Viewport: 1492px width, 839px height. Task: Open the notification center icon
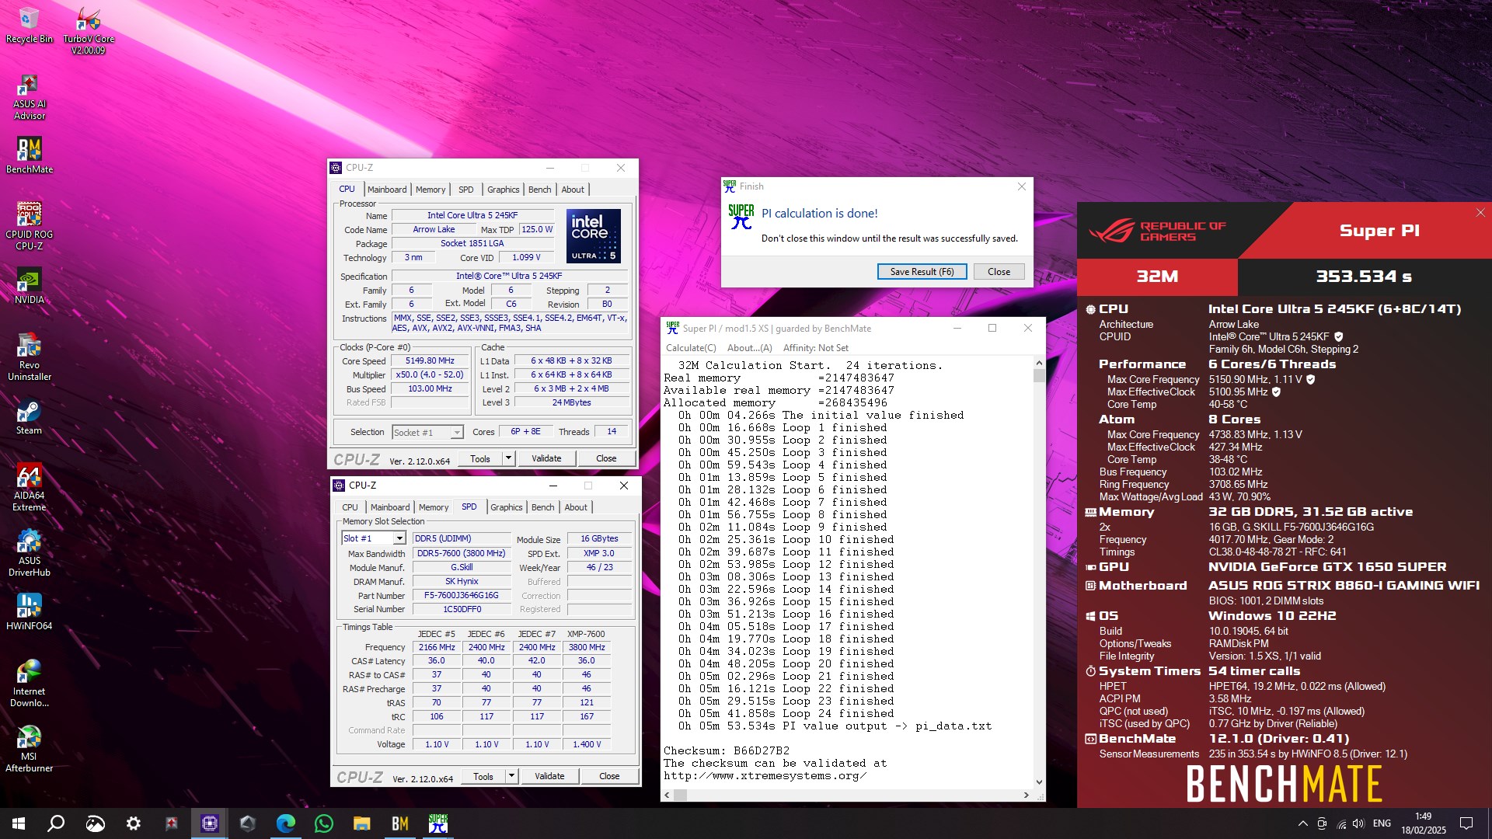pyautogui.click(x=1466, y=823)
